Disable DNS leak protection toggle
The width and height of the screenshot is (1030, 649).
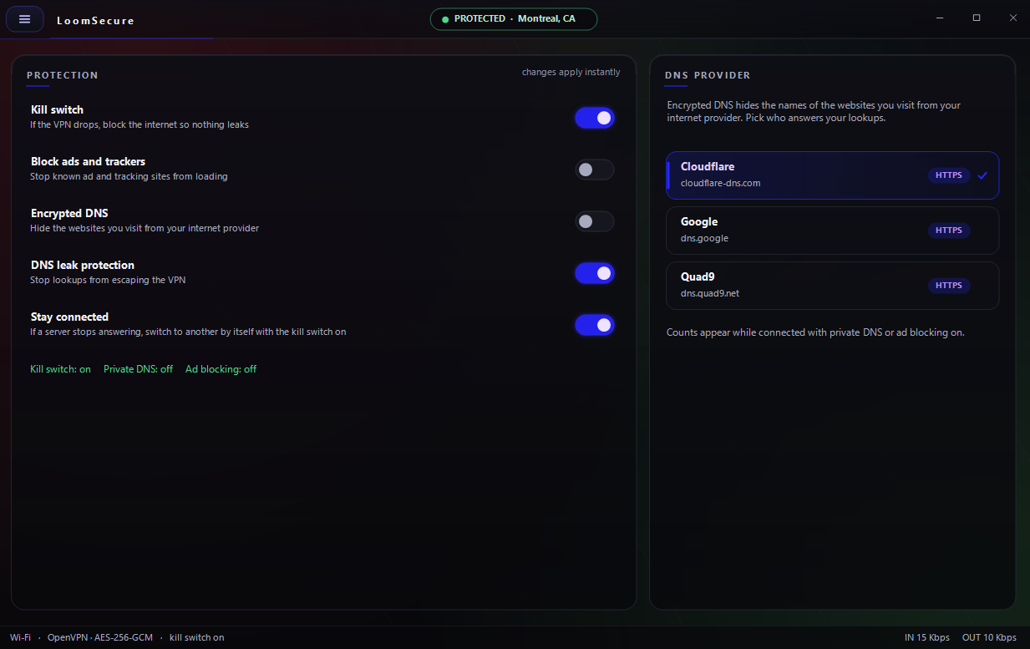click(x=595, y=273)
